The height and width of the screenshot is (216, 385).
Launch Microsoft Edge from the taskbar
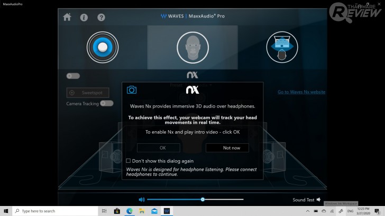(x=130, y=211)
